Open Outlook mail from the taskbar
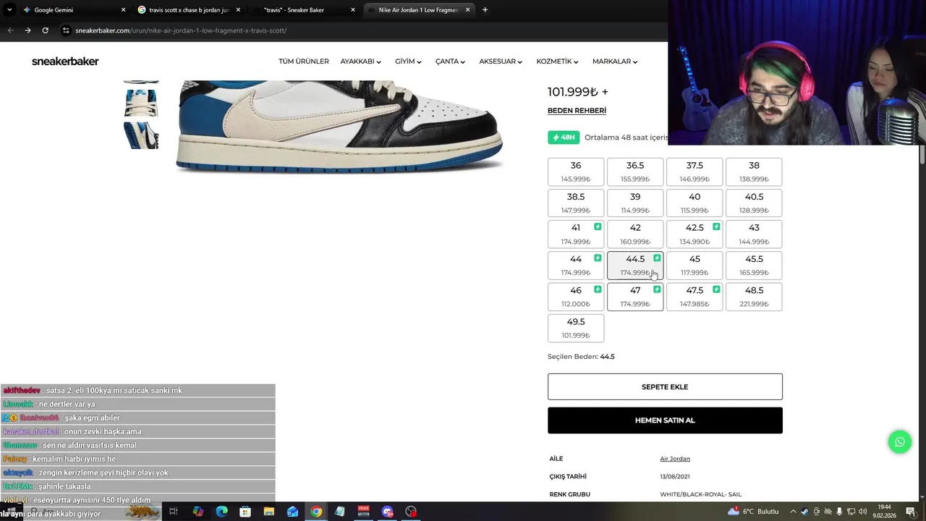This screenshot has height=521, width=926. (292, 512)
